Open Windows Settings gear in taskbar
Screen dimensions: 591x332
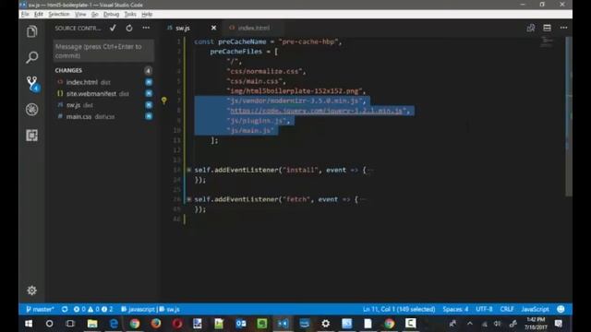pos(326,324)
